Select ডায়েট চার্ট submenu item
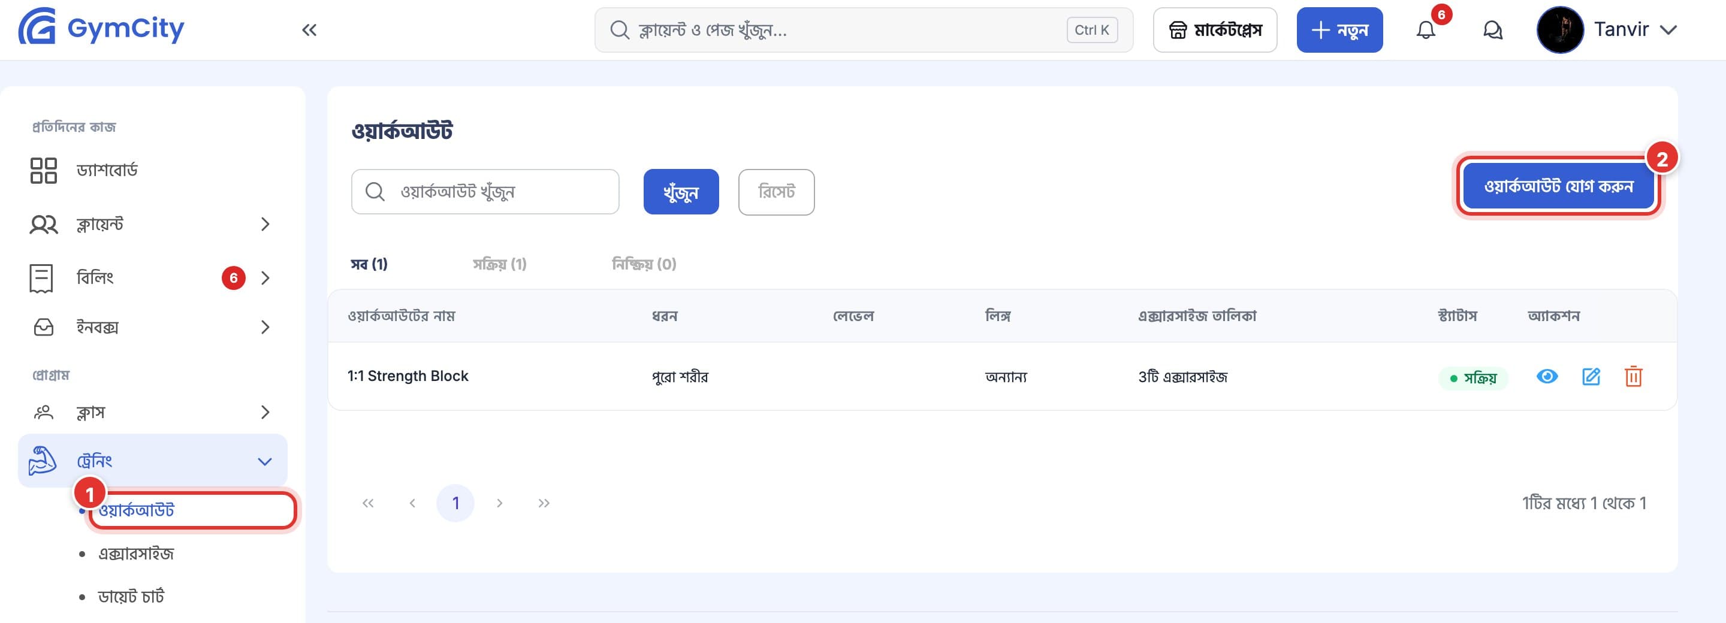Screen dimensions: 1726x623 point(131,596)
